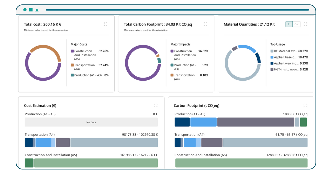Toggle Material Quantities to In
Image resolution: width=332 pixels, height=174 pixels.
click(x=289, y=24)
